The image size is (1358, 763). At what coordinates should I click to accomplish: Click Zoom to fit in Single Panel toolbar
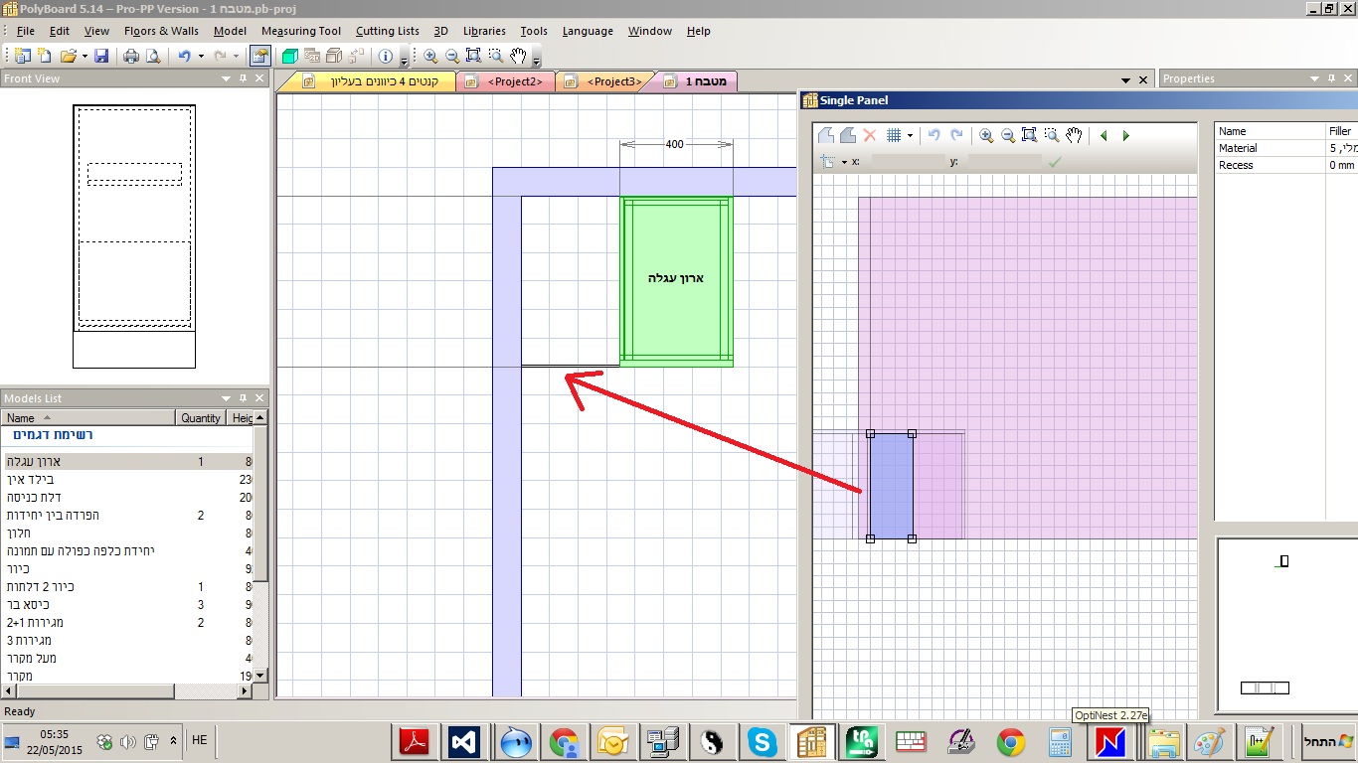pyautogui.click(x=1029, y=135)
